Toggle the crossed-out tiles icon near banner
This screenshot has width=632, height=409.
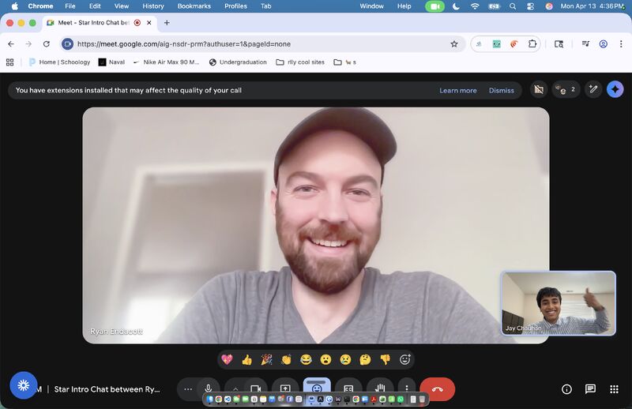coord(539,89)
